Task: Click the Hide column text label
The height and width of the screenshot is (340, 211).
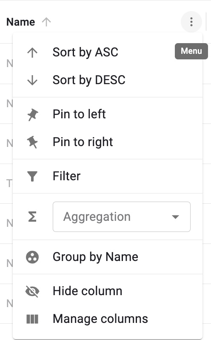Action: [88, 291]
